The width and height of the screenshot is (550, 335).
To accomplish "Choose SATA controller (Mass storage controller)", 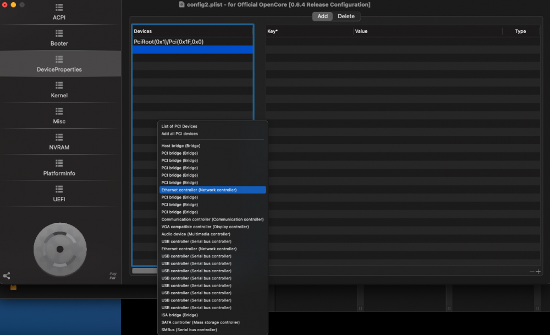I will tap(212, 322).
